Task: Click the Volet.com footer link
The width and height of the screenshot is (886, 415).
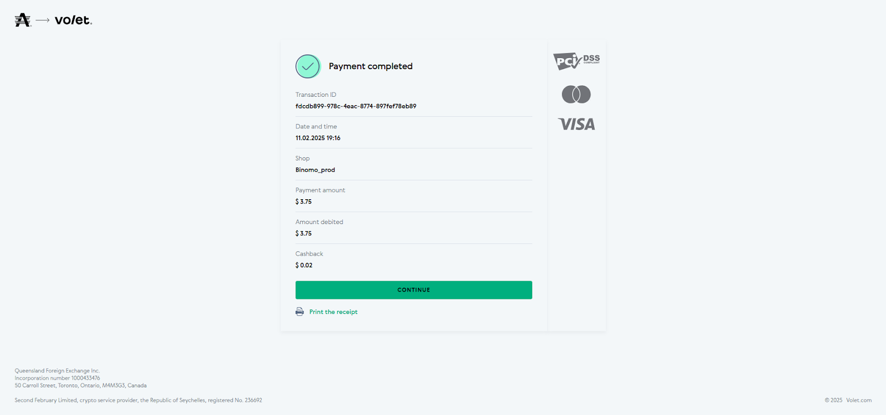Action: [858, 400]
